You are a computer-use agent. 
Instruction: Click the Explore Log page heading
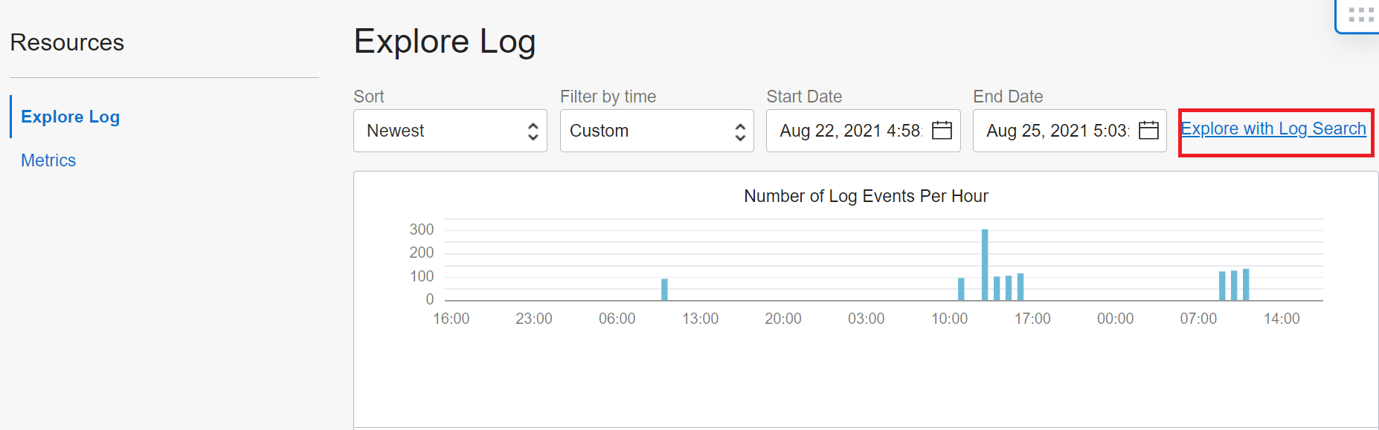445,42
